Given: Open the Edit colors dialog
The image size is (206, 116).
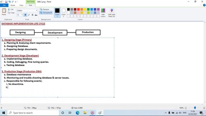Looking at the screenshot, I should 103,13.
